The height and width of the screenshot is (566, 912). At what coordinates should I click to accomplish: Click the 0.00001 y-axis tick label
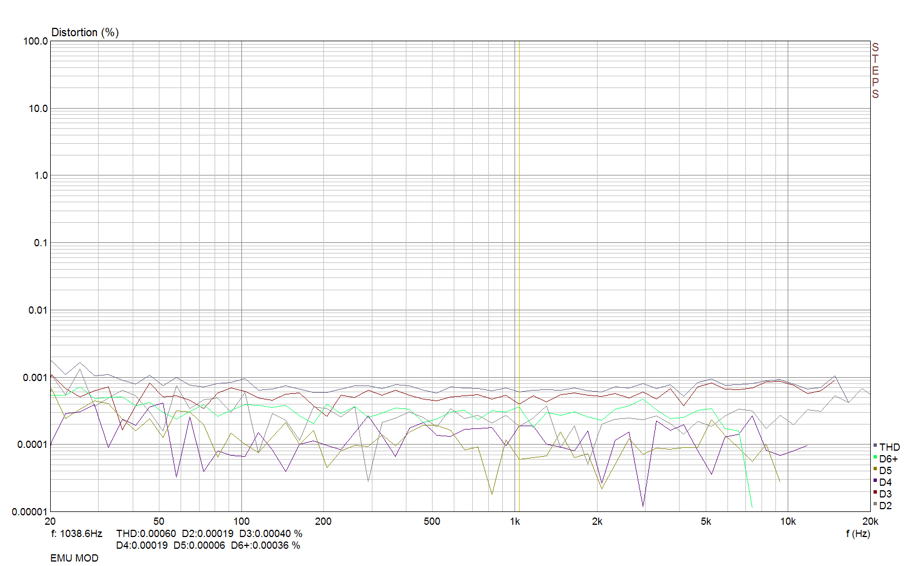pos(30,512)
